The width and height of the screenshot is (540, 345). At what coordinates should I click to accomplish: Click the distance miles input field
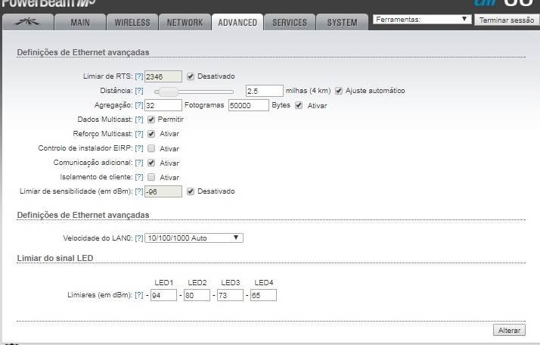point(265,91)
